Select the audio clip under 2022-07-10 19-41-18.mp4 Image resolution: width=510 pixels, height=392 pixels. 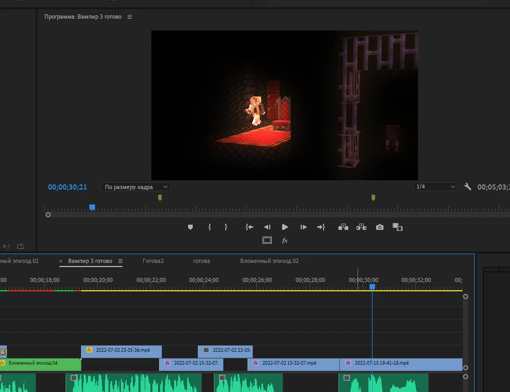point(383,383)
